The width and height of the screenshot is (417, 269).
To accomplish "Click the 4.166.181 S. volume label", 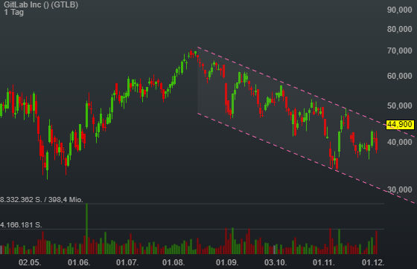I will [x=21, y=225].
